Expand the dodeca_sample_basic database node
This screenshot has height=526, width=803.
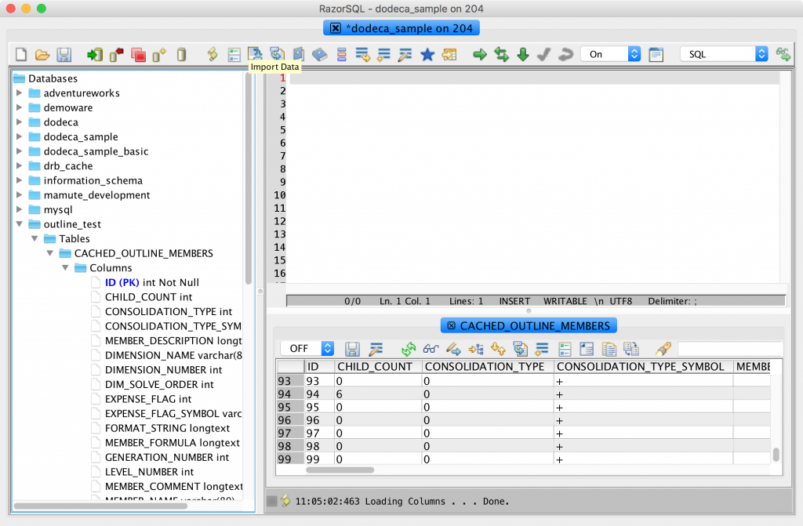[x=20, y=151]
